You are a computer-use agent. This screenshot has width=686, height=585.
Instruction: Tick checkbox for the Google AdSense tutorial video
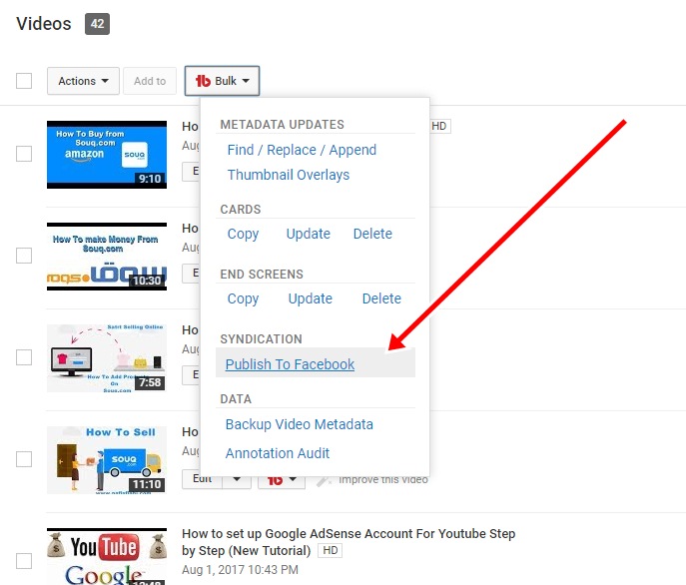(24, 561)
